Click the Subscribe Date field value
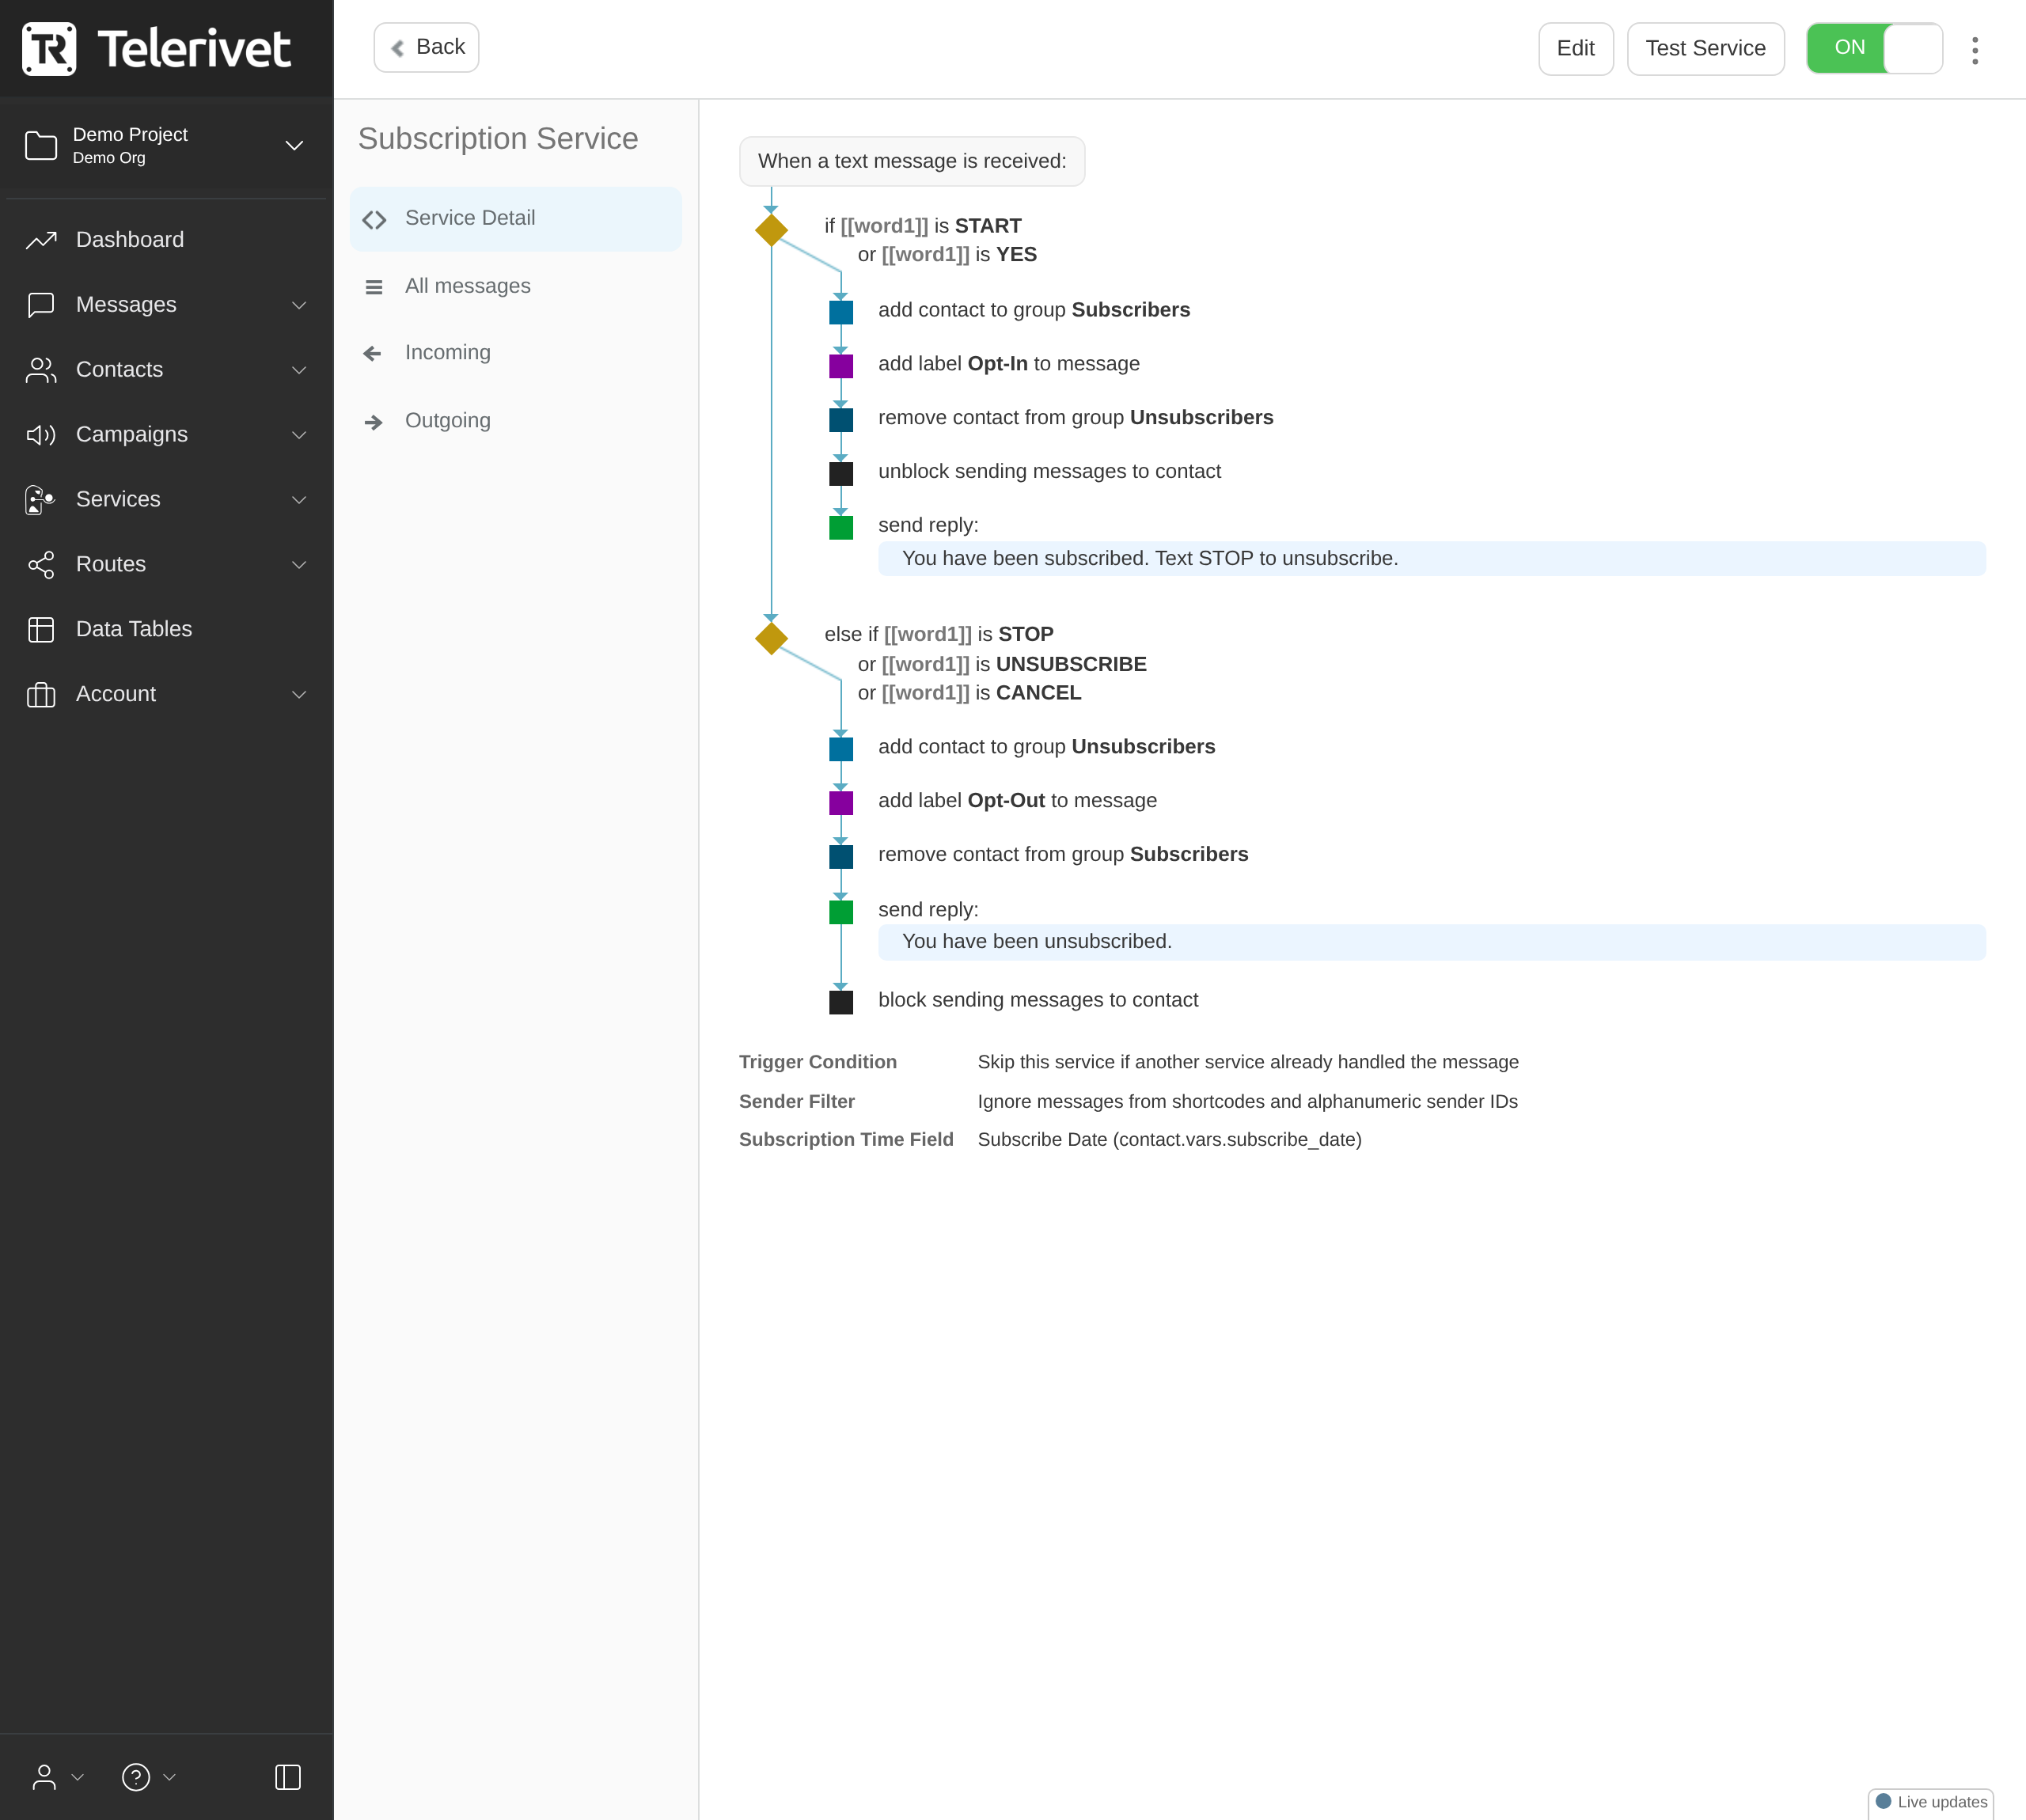This screenshot has width=2026, height=1820. 1170,1140
